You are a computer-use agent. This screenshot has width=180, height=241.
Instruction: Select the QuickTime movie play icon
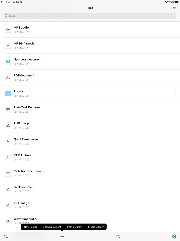coord(8,141)
